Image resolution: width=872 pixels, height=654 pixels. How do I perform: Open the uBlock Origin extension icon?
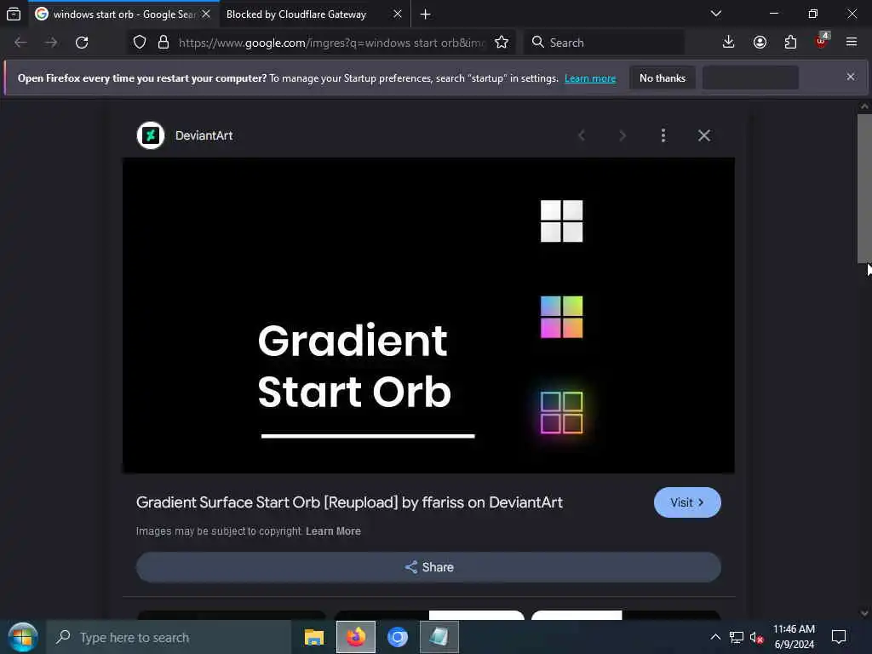pos(822,41)
